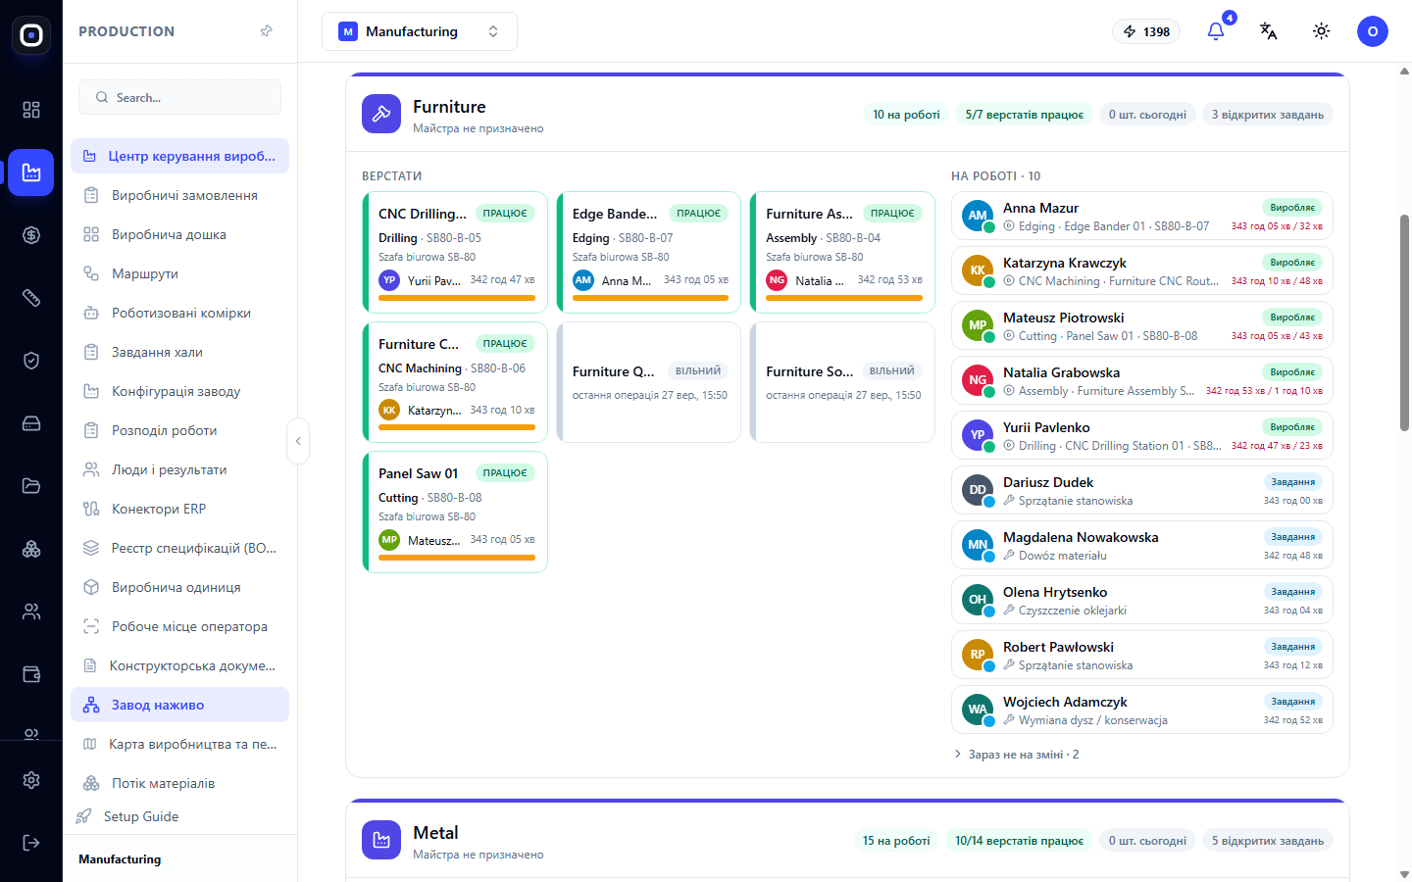Screen dimensions: 1412x882
Task: Click the app logo at top left
Action: (x=31, y=35)
